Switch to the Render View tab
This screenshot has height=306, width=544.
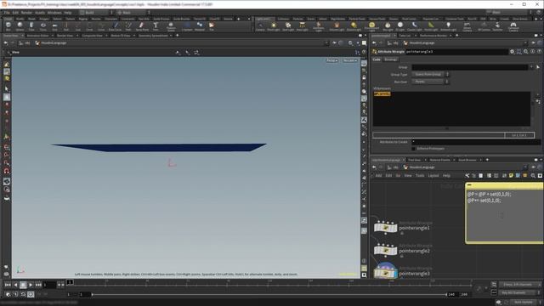(65, 36)
